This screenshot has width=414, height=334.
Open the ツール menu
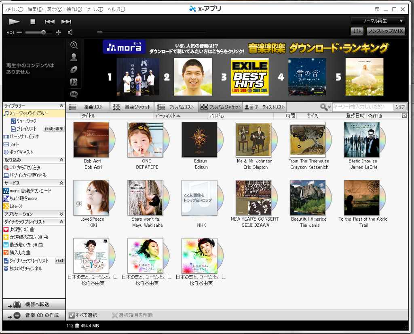coord(95,9)
